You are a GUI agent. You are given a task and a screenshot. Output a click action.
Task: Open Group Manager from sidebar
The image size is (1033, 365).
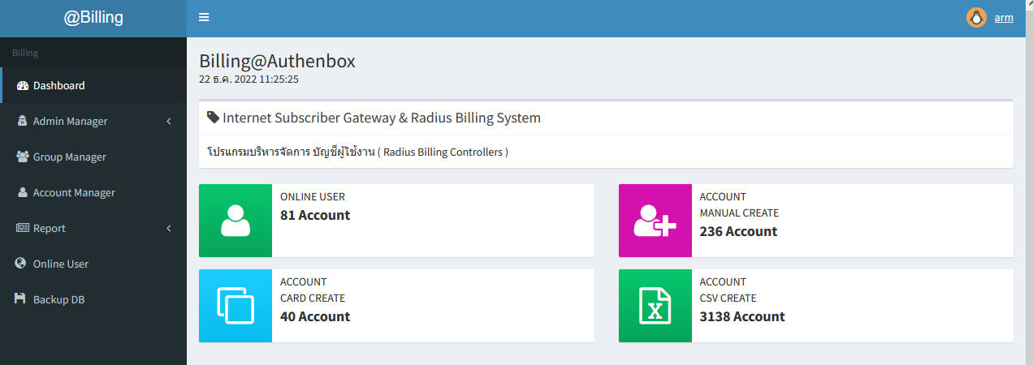tap(69, 157)
